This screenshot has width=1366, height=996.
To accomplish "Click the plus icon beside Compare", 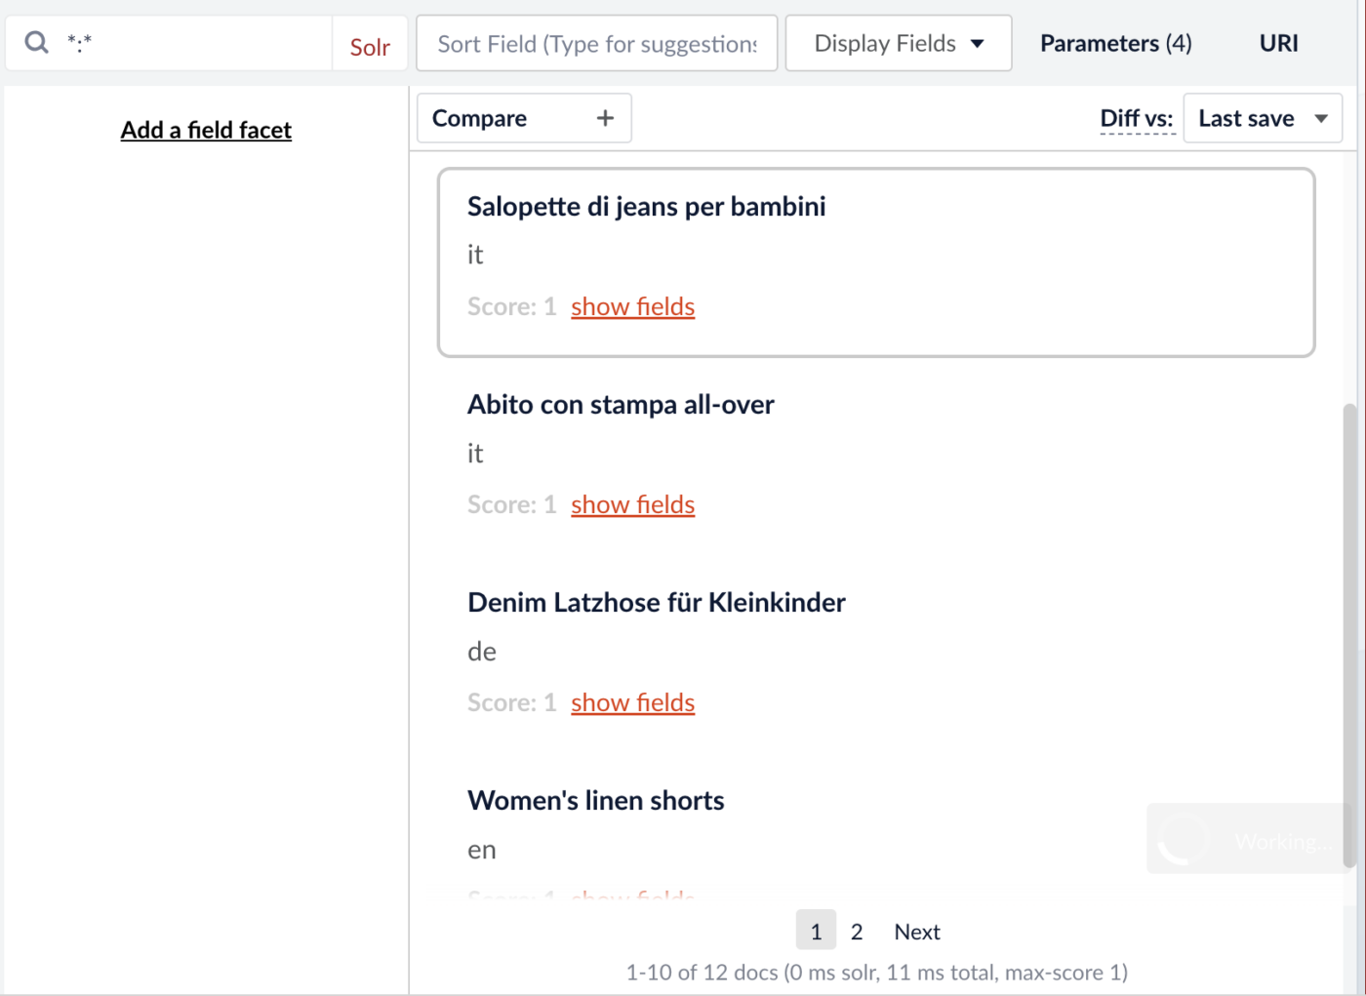I will pyautogui.click(x=605, y=118).
